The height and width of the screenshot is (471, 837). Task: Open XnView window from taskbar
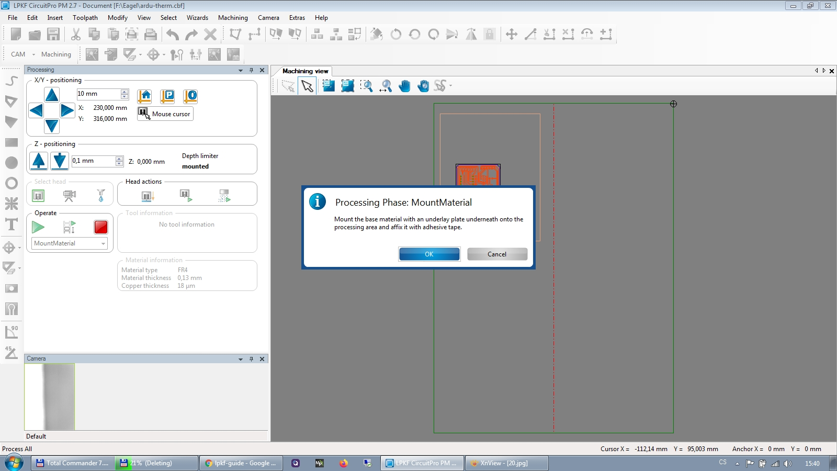(x=506, y=463)
